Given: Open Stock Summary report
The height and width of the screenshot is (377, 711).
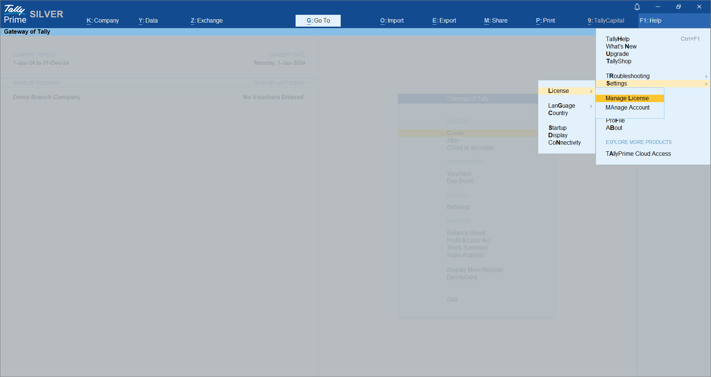Looking at the screenshot, I should 467,248.
